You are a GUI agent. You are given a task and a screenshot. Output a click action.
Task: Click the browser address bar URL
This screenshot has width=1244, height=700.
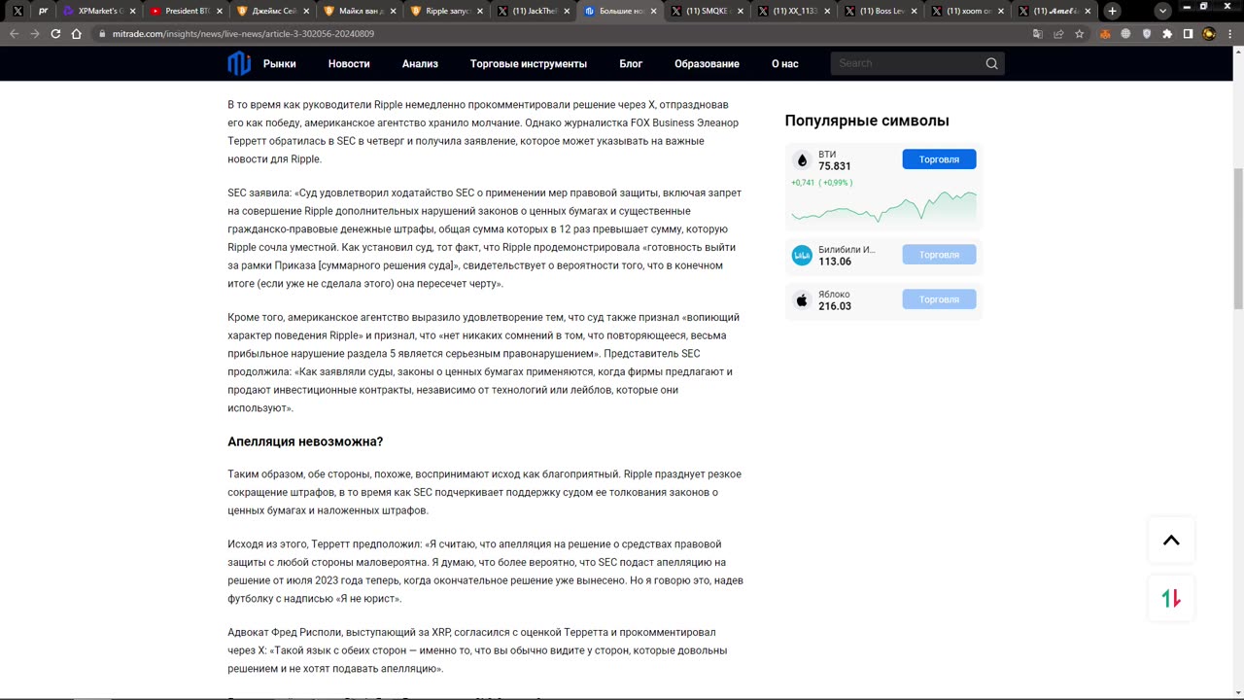click(x=245, y=33)
